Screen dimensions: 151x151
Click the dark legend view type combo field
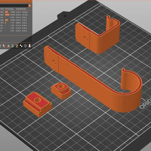click(x=14, y=6)
